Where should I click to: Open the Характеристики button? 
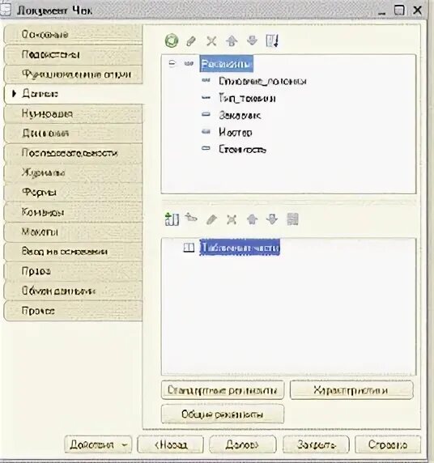(351, 390)
